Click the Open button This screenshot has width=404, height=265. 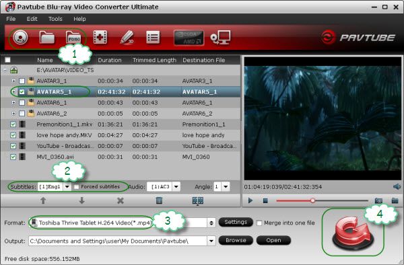[273, 240]
